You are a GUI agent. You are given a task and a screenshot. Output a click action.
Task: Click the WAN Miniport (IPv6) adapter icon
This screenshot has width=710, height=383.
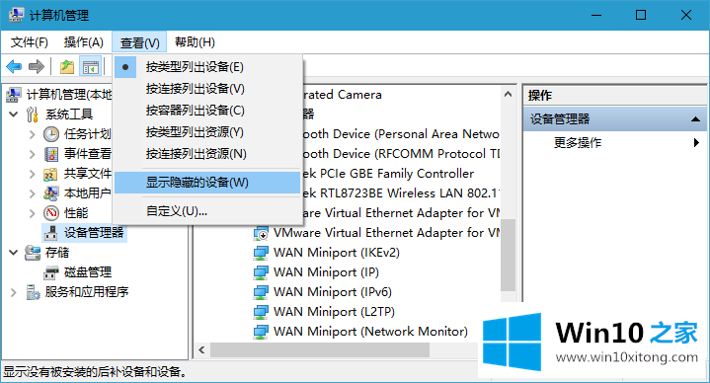[261, 292]
